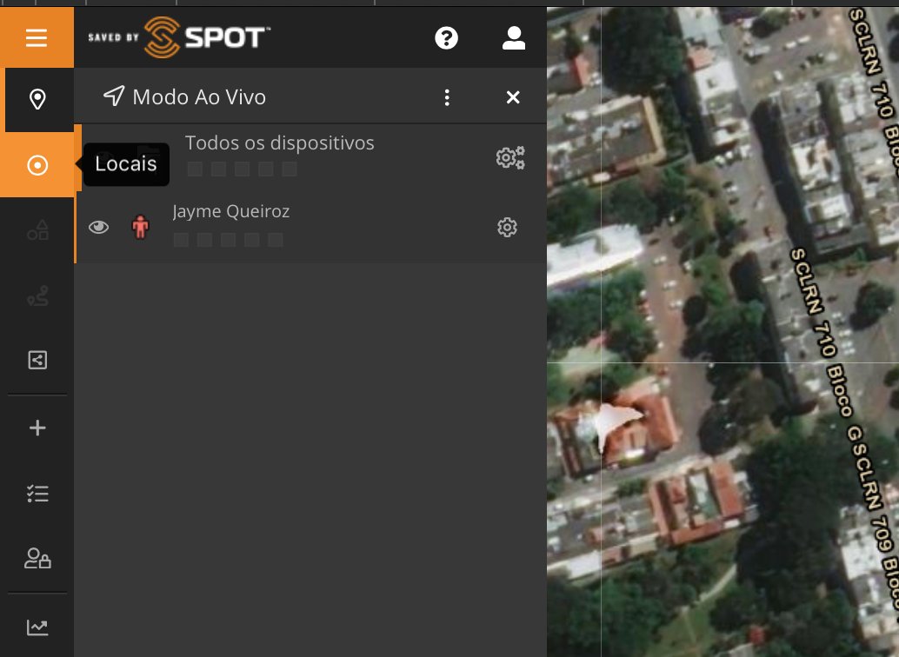This screenshot has height=657, width=899.
Task: Click the plus add icon
Action: coord(37,428)
